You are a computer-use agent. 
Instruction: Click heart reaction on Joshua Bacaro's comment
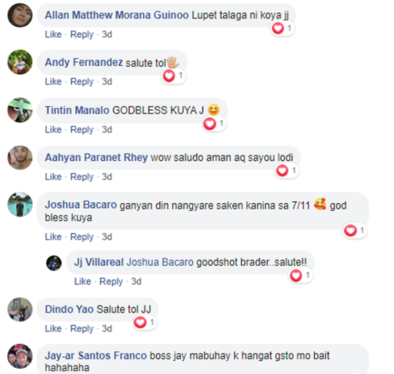[355, 231]
